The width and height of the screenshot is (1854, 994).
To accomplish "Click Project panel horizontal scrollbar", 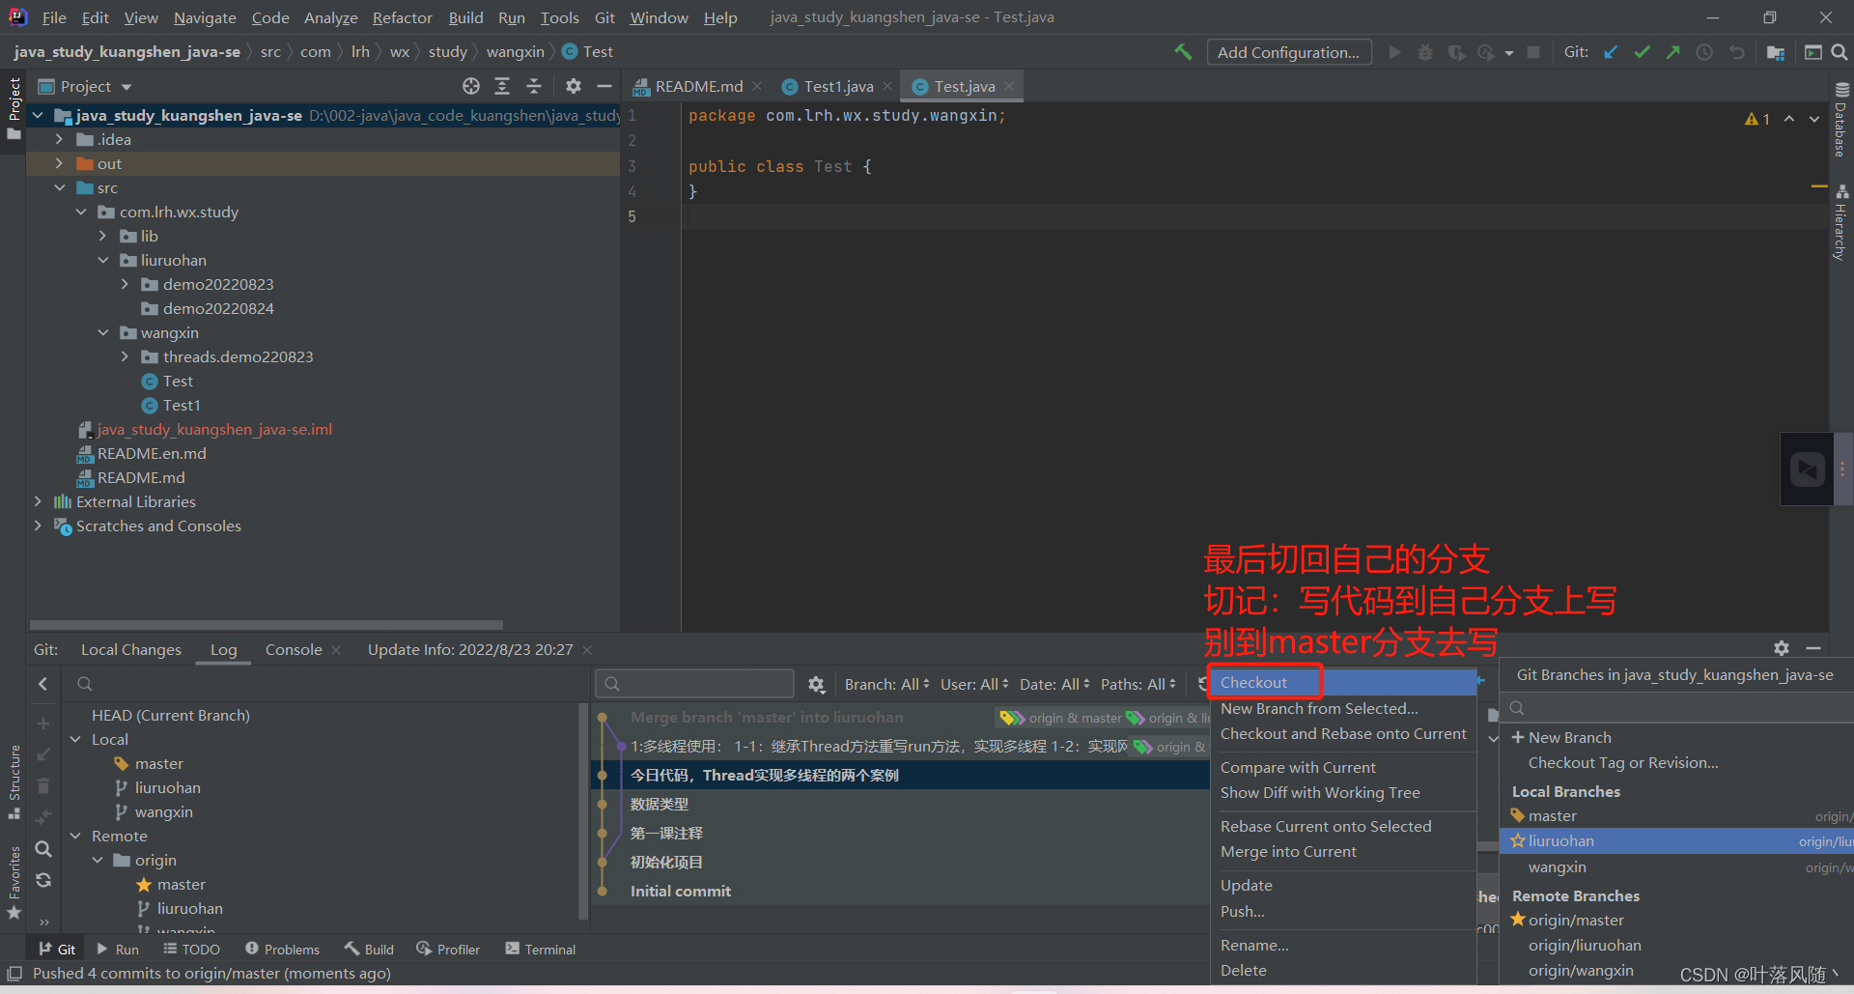I will click(267, 625).
